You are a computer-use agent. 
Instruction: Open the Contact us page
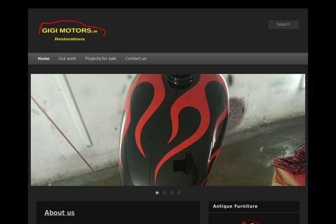tap(136, 58)
